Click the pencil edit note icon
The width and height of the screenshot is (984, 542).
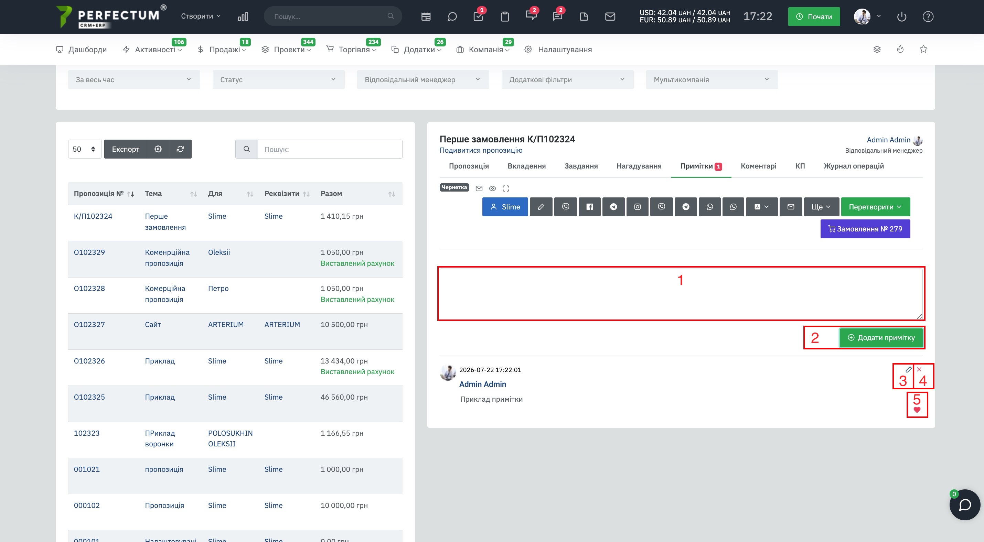pos(908,369)
